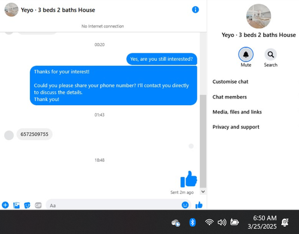Click the large thumbs-up sent message
Viewport: 299px width, 234px height.
click(188, 179)
